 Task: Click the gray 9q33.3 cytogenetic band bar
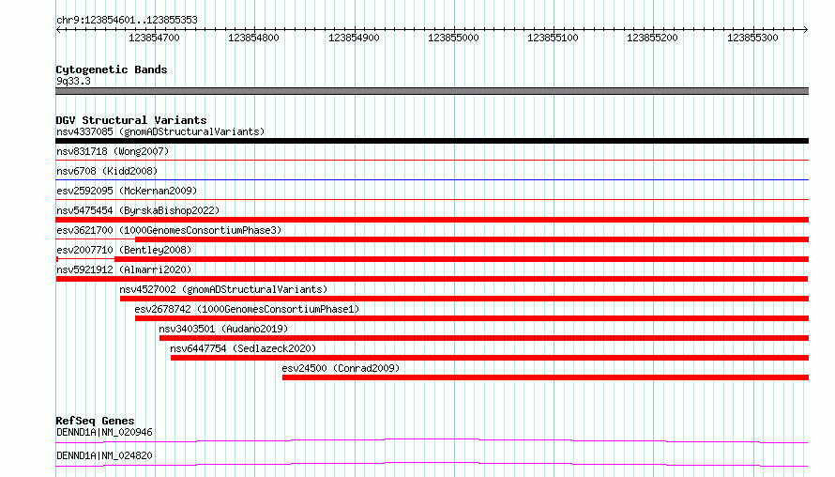432,91
